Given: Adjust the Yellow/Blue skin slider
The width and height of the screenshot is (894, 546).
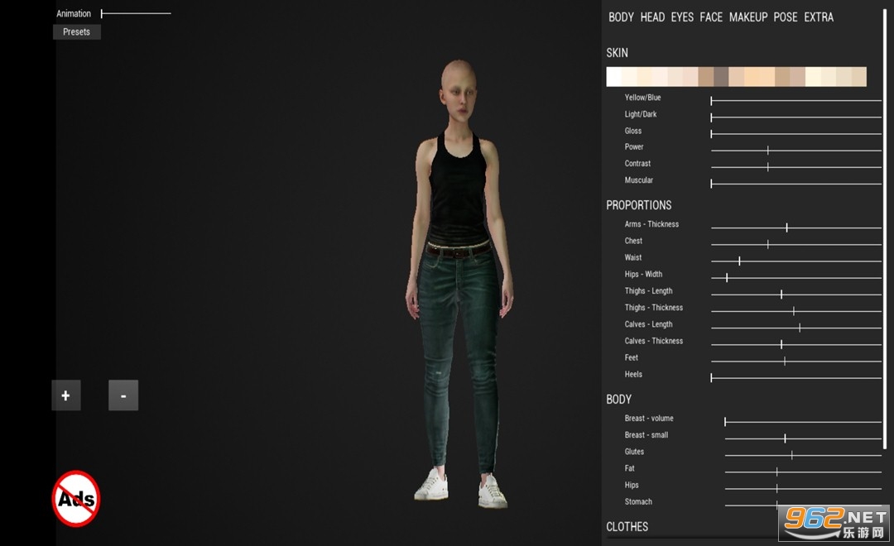Looking at the screenshot, I should click(x=796, y=101).
